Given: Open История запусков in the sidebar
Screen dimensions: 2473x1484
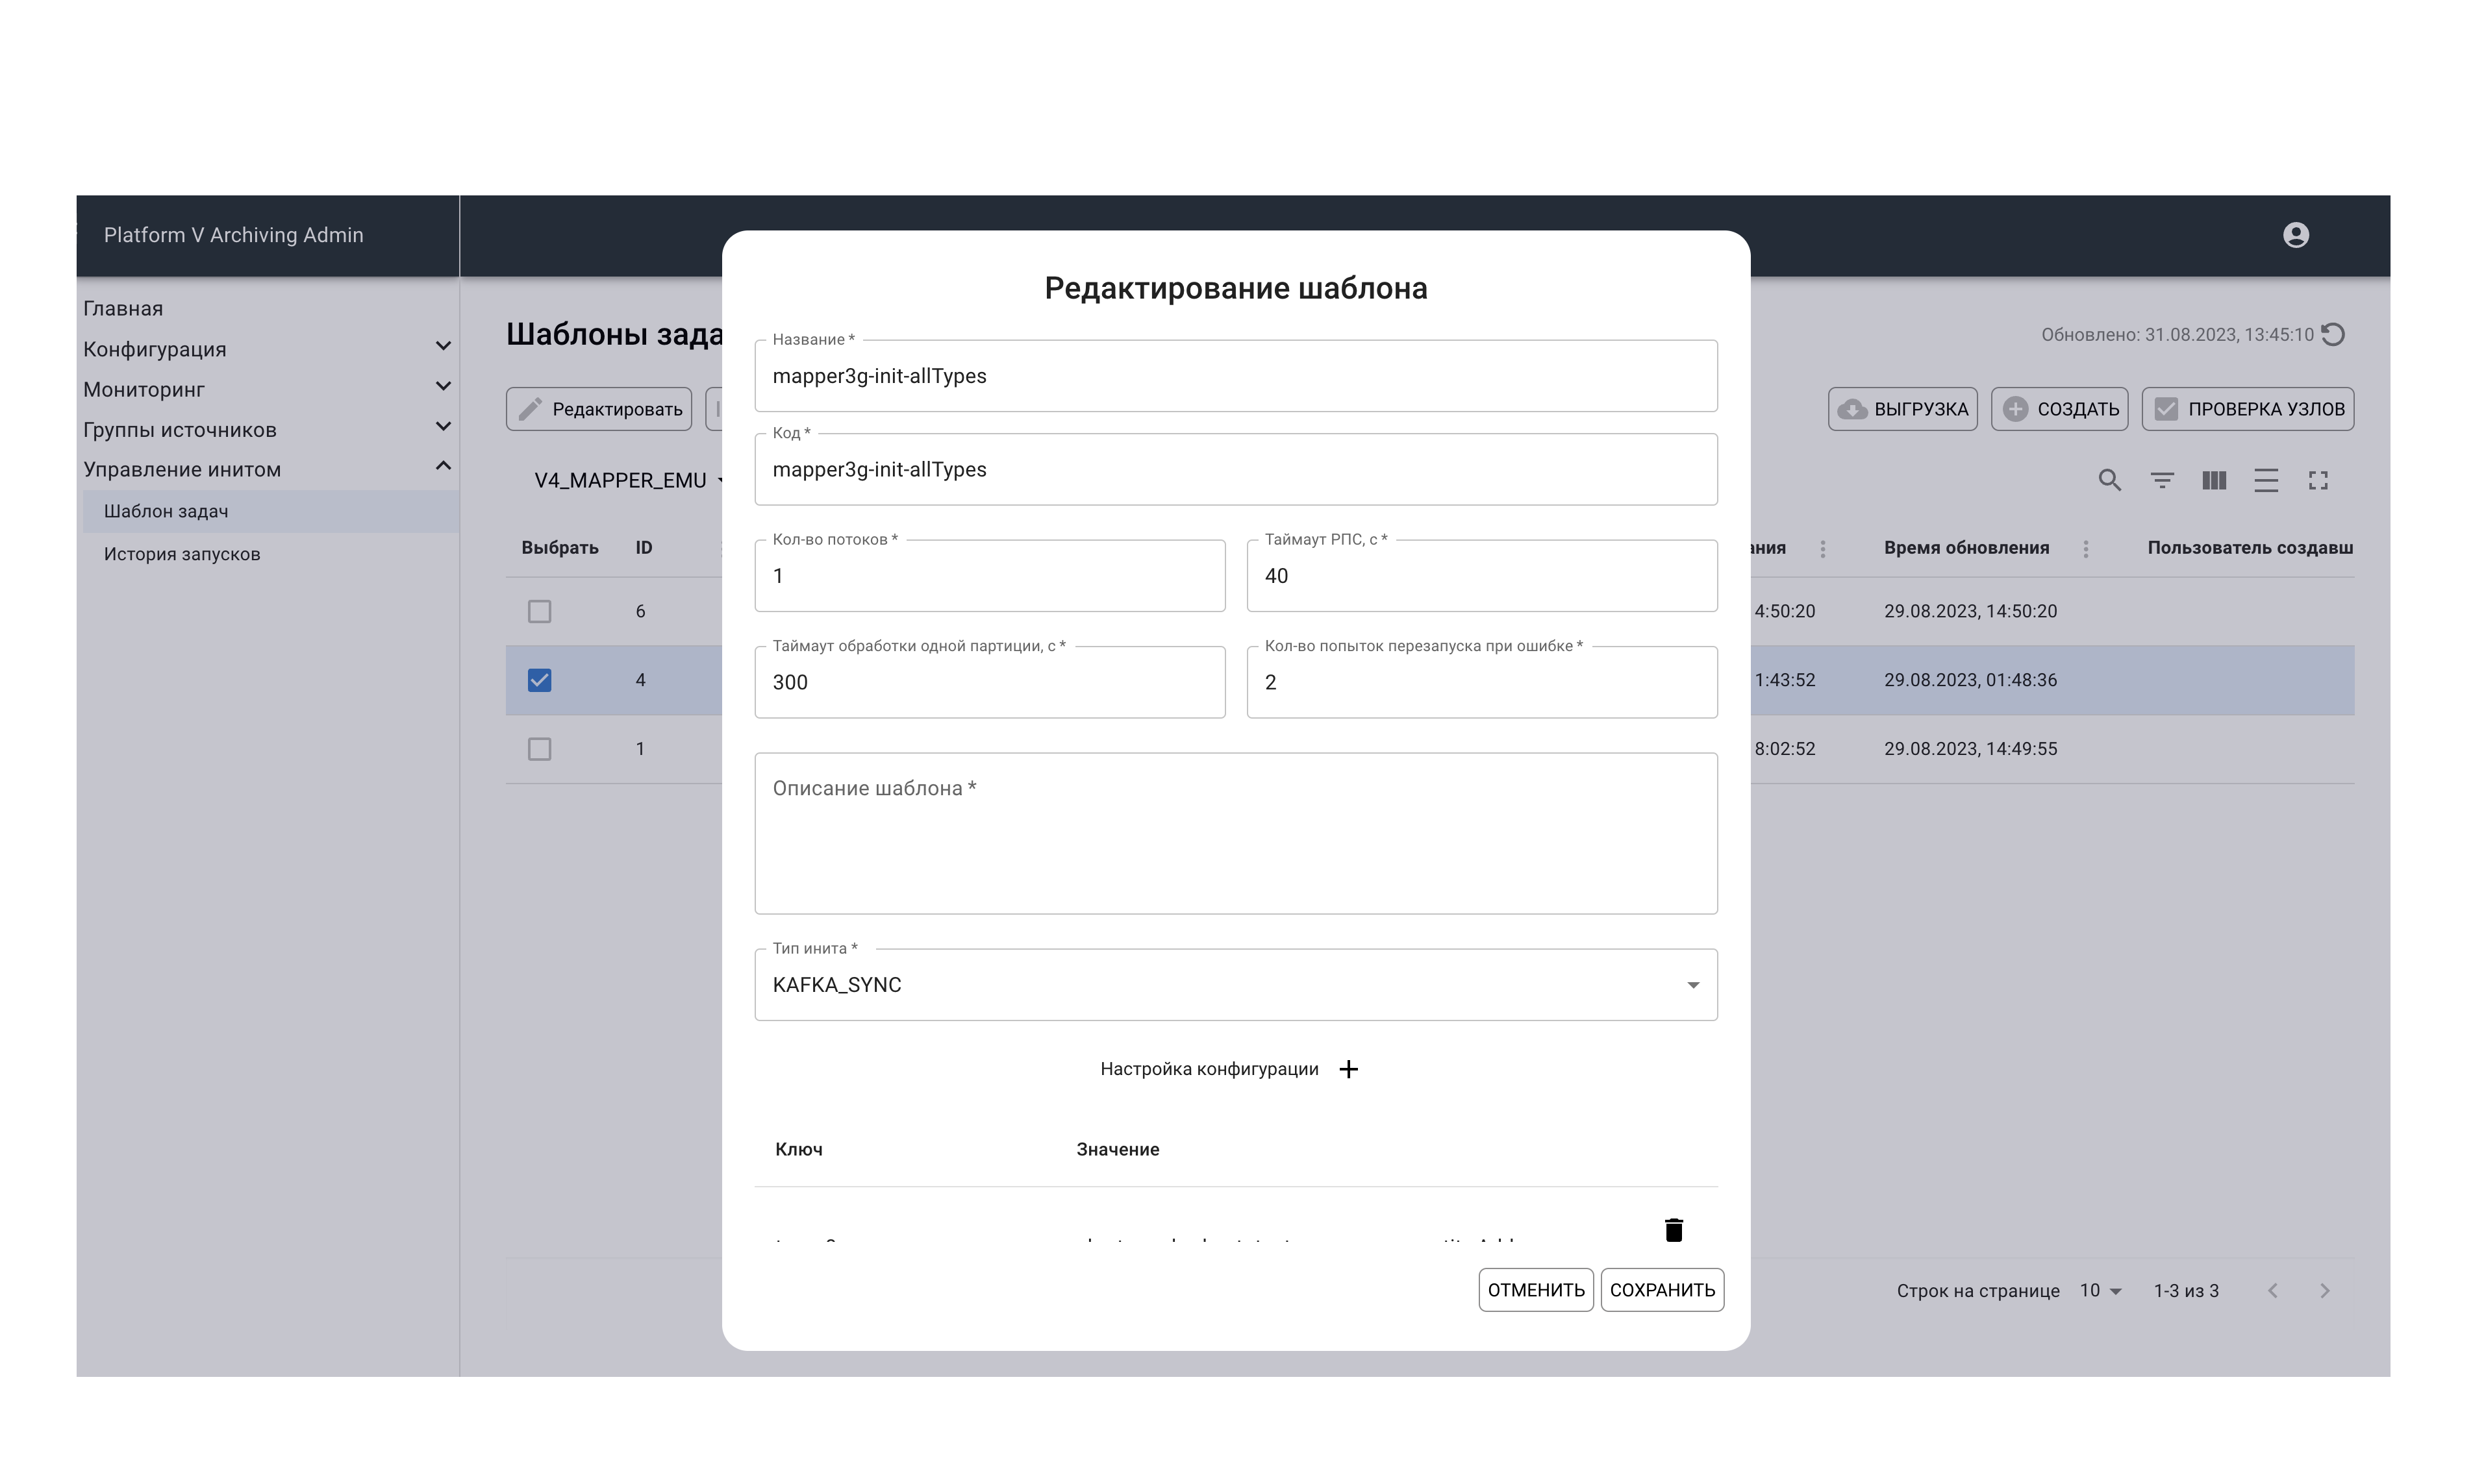Looking at the screenshot, I should tap(182, 554).
